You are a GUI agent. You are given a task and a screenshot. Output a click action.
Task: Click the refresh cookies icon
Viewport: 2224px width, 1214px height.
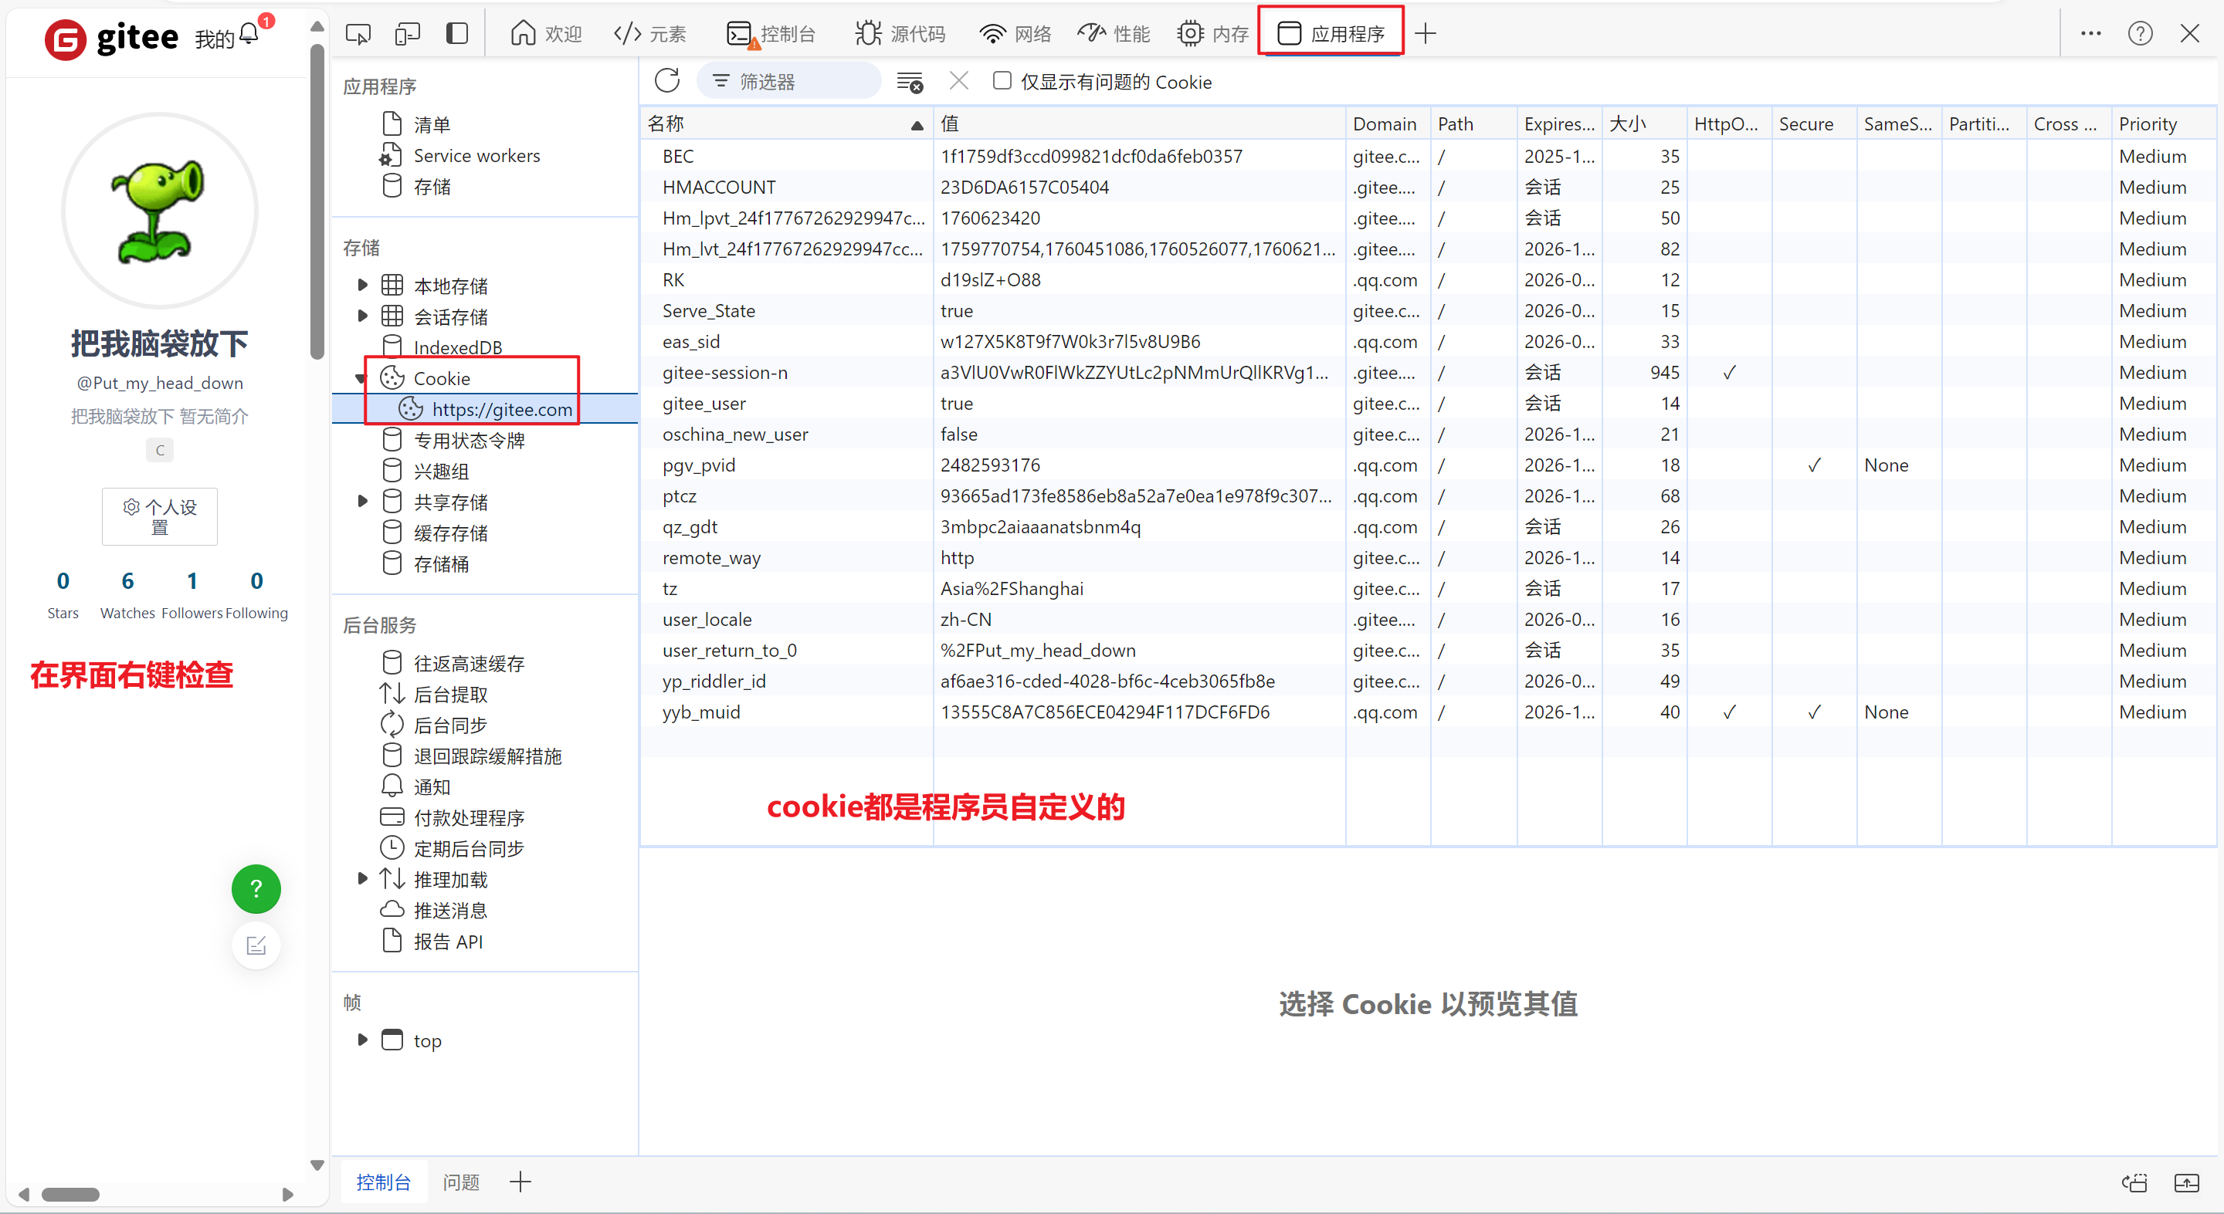click(x=666, y=81)
